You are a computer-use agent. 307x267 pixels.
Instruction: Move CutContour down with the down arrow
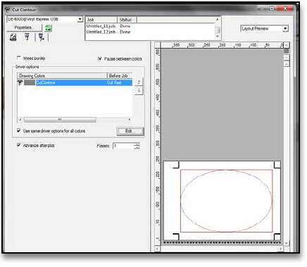(x=139, y=90)
